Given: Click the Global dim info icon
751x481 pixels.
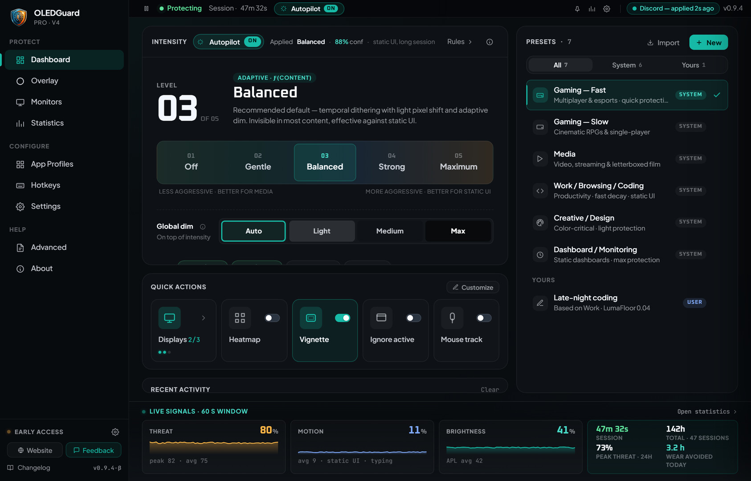Looking at the screenshot, I should click(203, 227).
